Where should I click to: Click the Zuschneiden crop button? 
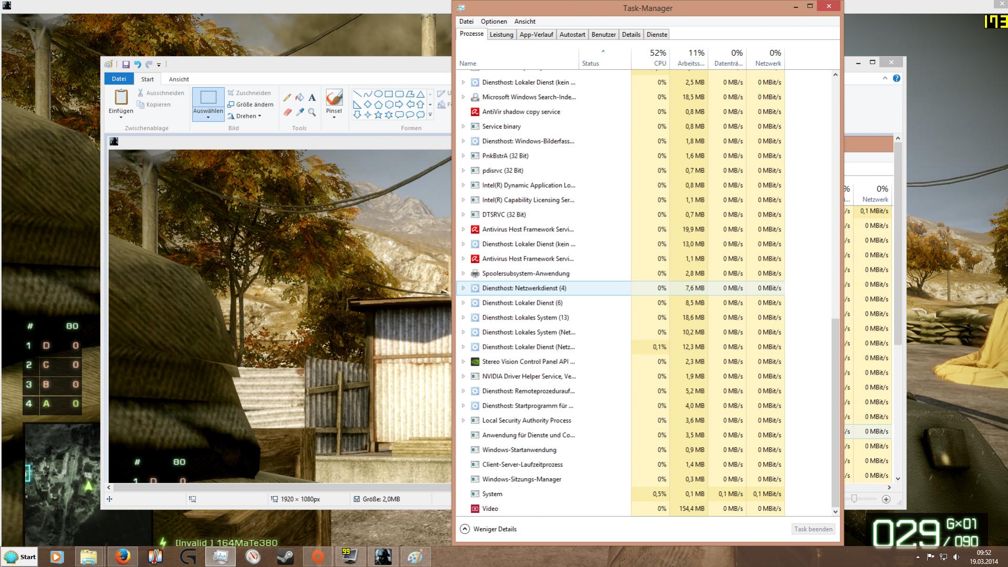point(250,93)
